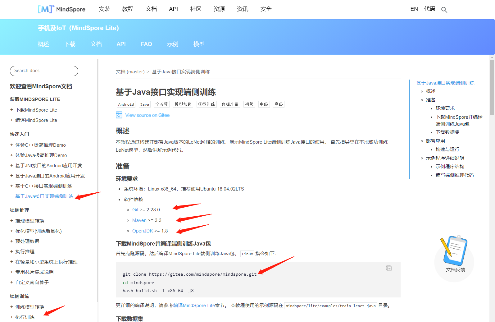Image resolution: width=495 pixels, height=322 pixels.
Task: Jump to 示例程序详细说明 in page outline
Action: point(445,158)
